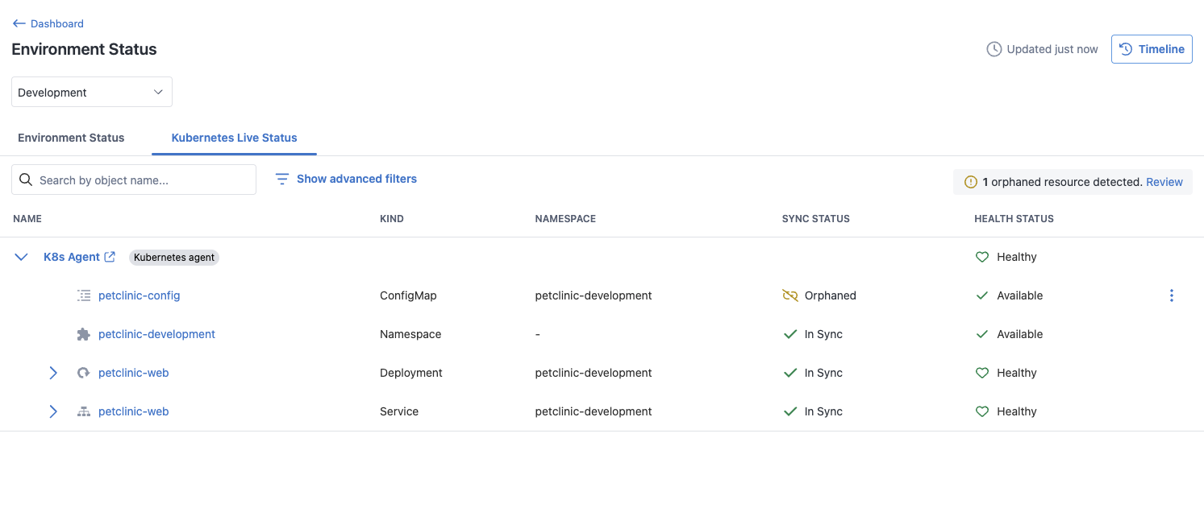
Task: Go back to Dashboard link
Action: pos(48,23)
